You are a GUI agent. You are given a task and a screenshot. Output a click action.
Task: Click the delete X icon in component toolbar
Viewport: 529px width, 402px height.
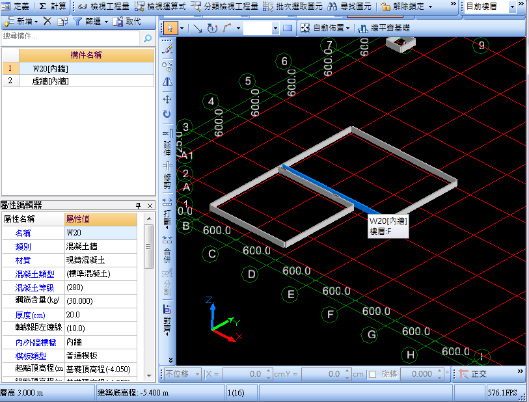click(x=47, y=21)
